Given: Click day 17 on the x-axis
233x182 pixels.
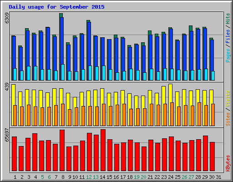Looking at the screenshot, I should coord(123,177).
